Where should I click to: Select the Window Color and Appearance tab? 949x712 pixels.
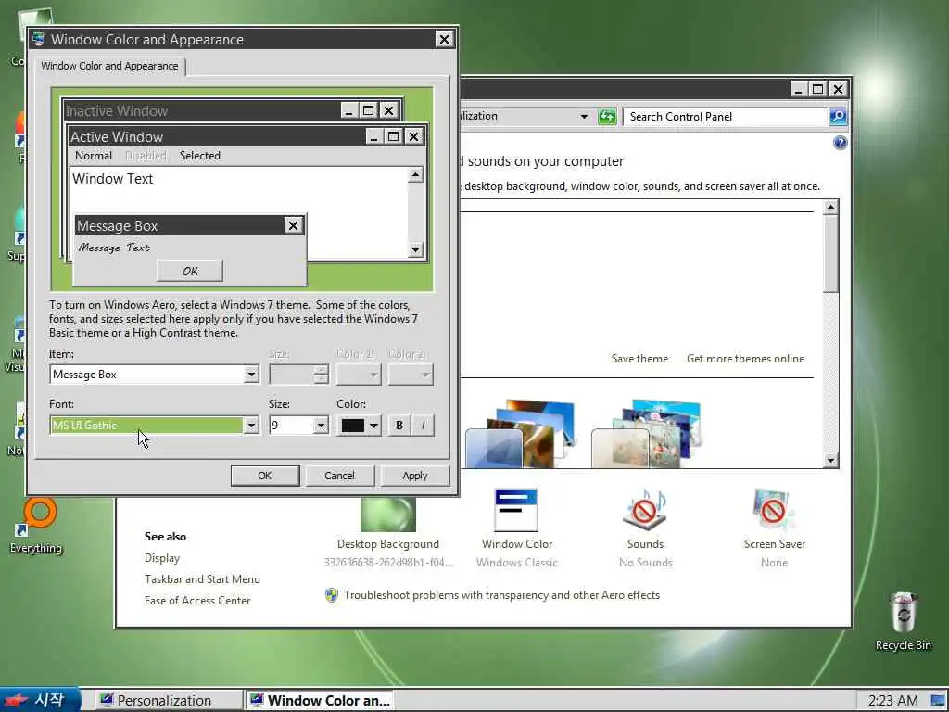pyautogui.click(x=109, y=66)
